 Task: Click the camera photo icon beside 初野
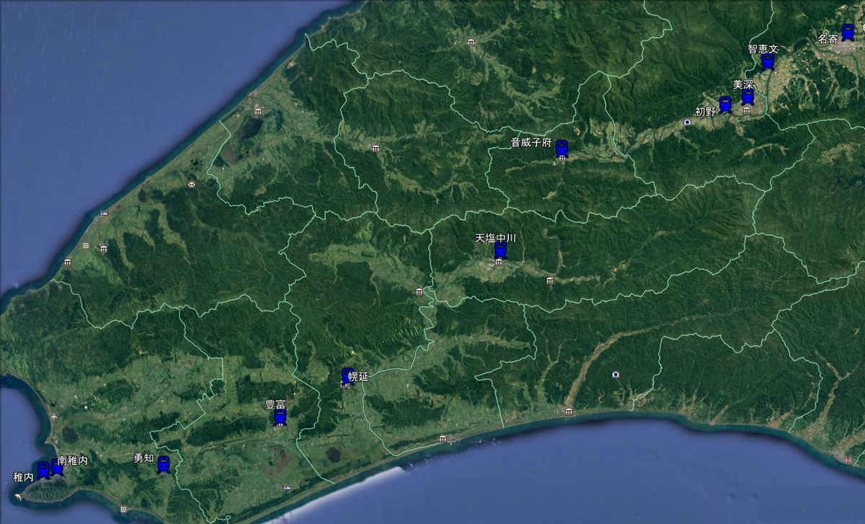688,122
